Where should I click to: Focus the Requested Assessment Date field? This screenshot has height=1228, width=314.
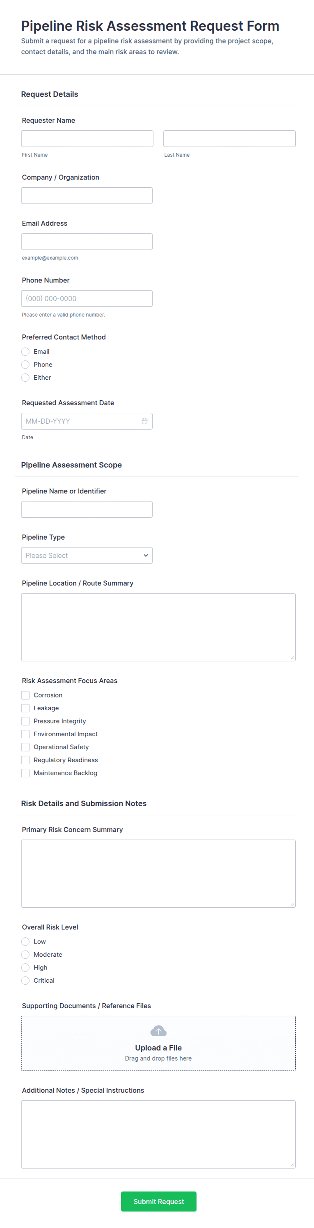(x=87, y=421)
